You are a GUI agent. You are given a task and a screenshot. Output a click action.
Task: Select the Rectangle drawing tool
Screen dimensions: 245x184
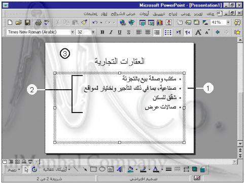93,169
